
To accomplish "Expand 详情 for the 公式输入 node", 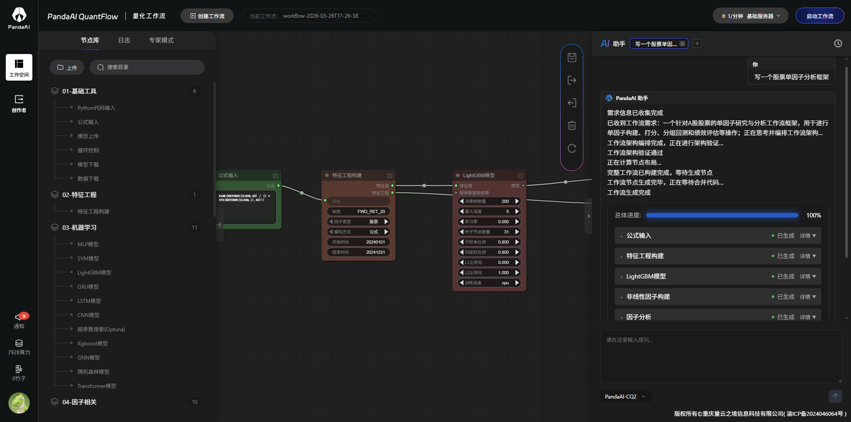I will click(x=808, y=236).
